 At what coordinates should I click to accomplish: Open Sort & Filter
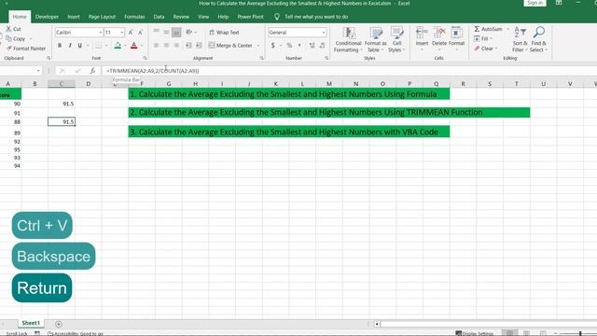pyautogui.click(x=520, y=39)
